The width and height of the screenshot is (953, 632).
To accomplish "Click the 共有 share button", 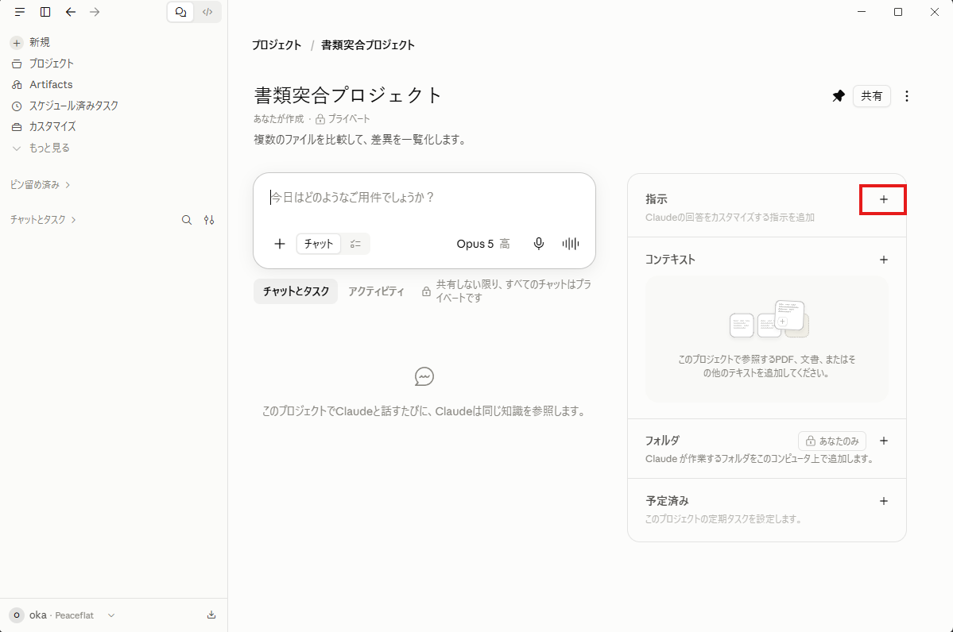I will 872,96.
